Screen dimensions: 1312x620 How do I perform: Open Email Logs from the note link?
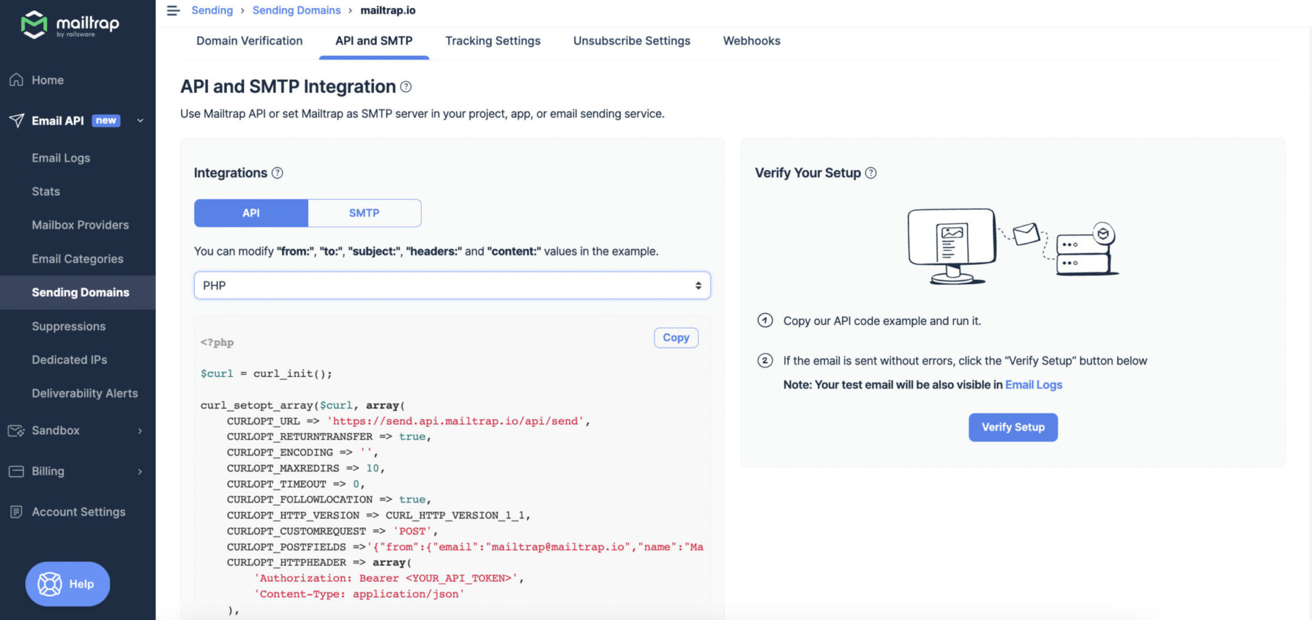[1033, 384]
